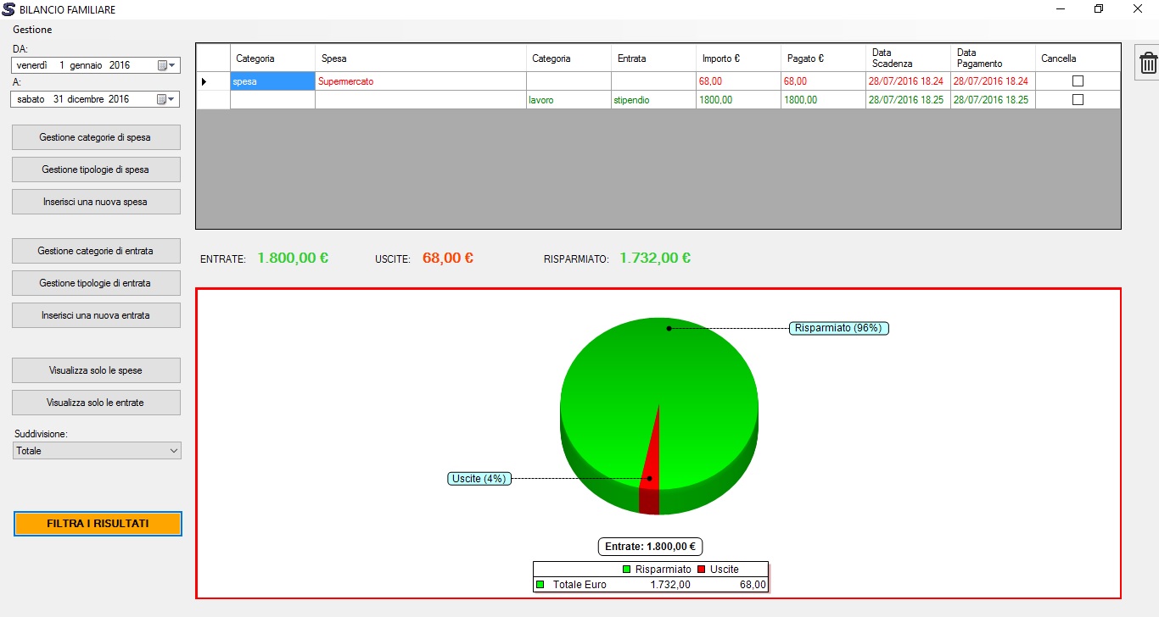The image size is (1159, 617).
Task: Click orange FILTRA I RISULTATI button
Action: 98,524
